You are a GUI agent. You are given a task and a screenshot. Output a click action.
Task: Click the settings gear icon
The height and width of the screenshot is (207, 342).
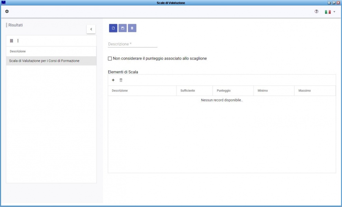coord(7,12)
